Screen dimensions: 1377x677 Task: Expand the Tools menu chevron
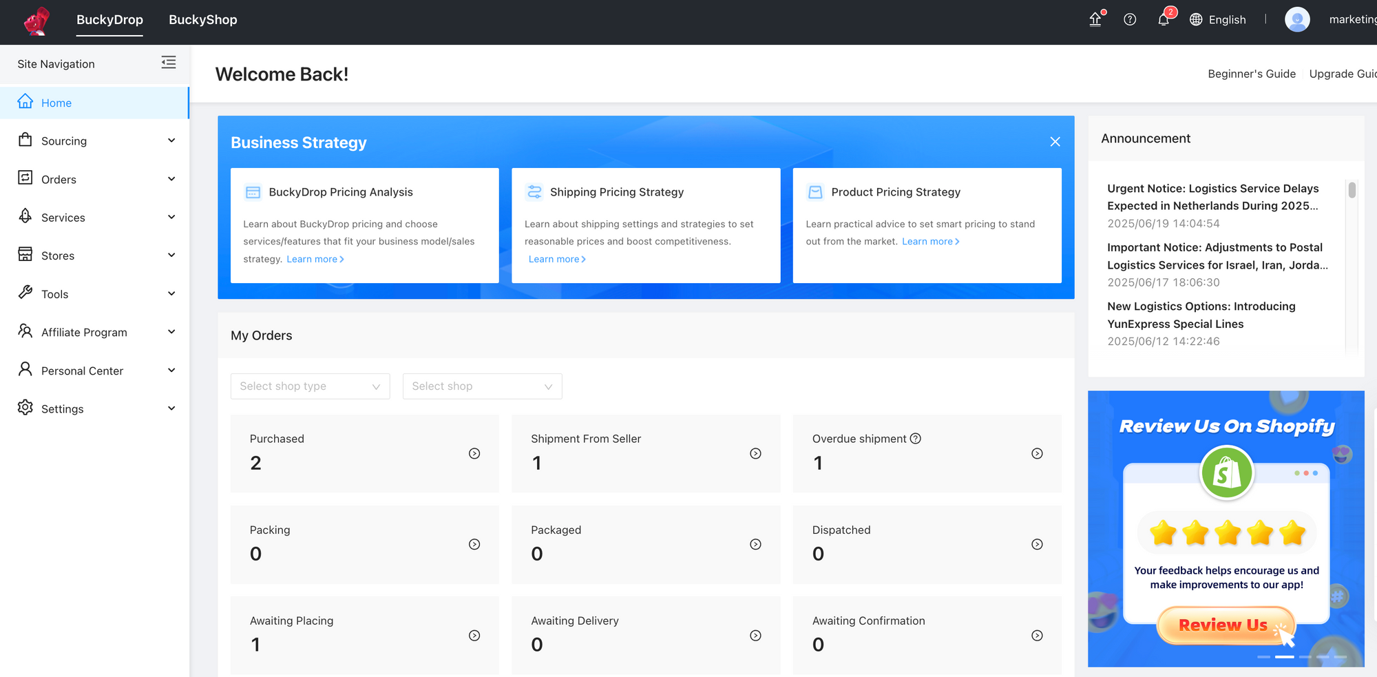click(171, 293)
